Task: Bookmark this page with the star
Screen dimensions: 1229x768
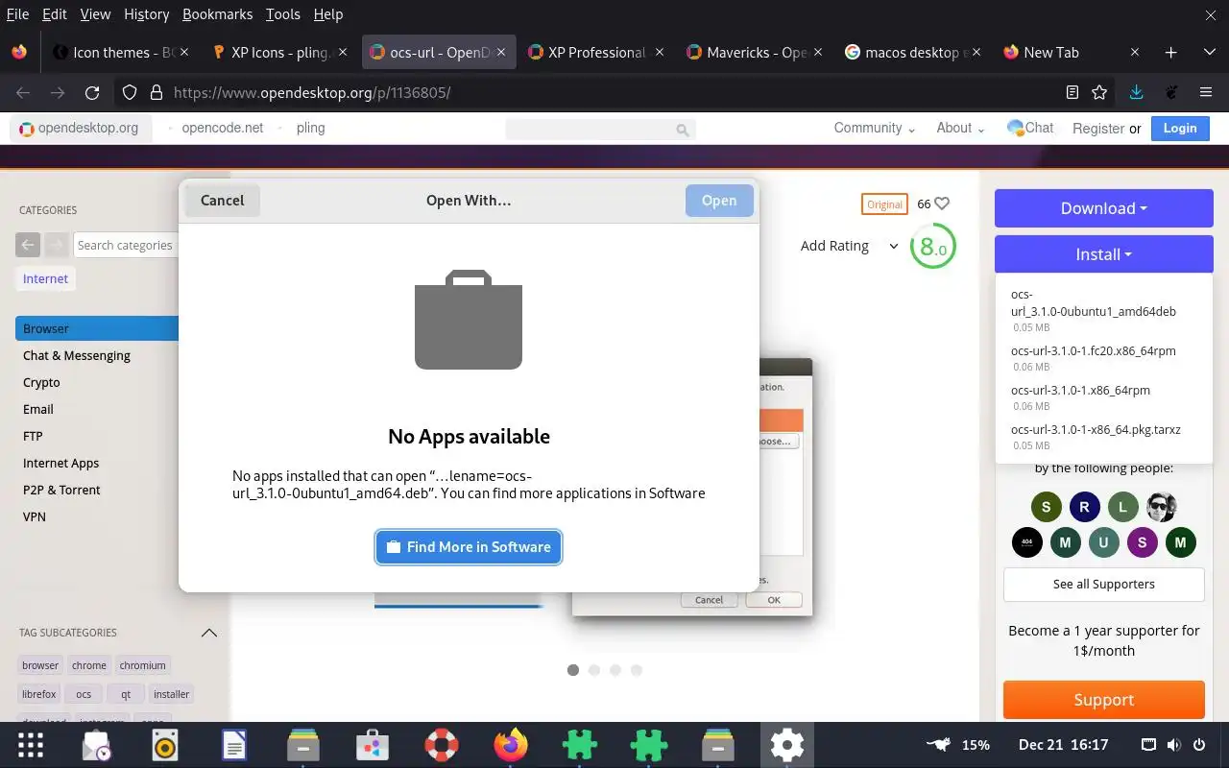Action: pyautogui.click(x=1099, y=93)
